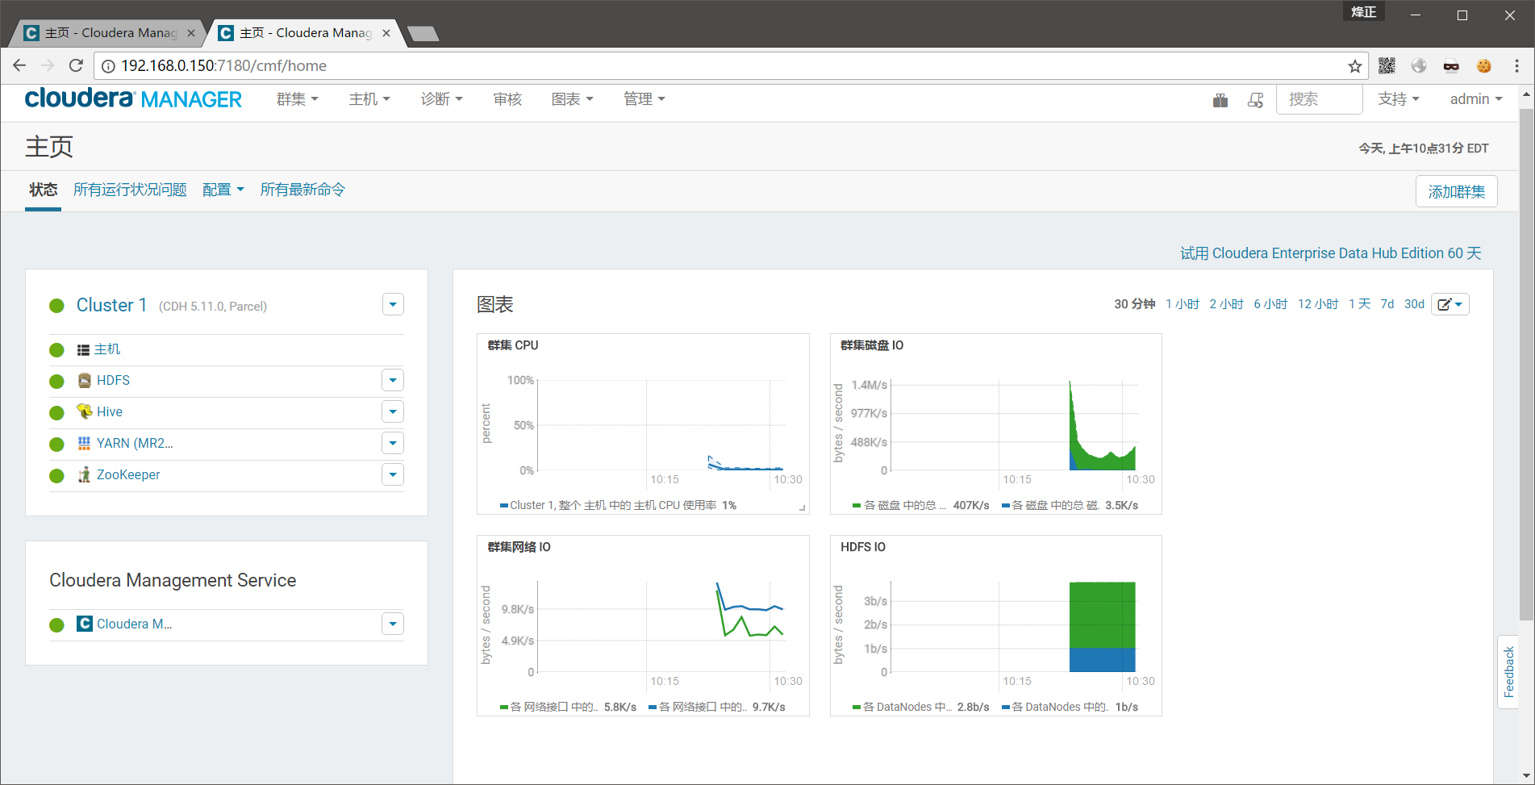This screenshot has height=785, width=1535.
Task: Open the Cluster 1 actions dropdown
Action: click(x=393, y=304)
